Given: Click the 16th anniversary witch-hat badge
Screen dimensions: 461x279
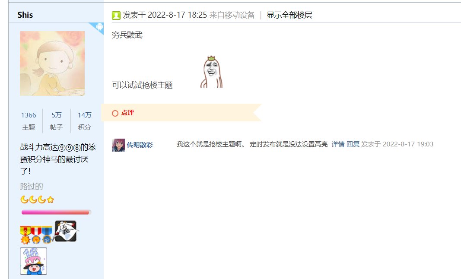Looking at the screenshot, I should [x=34, y=261].
